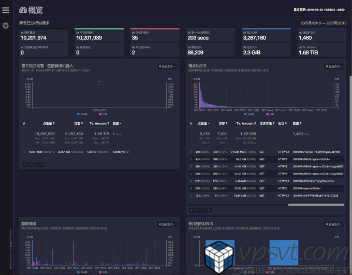Image resolution: width=352 pixels, height=275 pixels.
Task: Open 面板选项 dropdown for 请求的文件 panel
Action: pyautogui.click(x=334, y=66)
